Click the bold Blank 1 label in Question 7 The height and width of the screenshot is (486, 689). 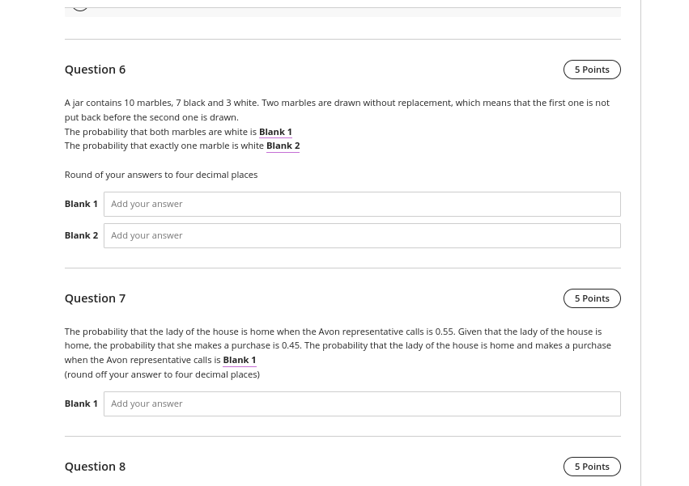[81, 404]
